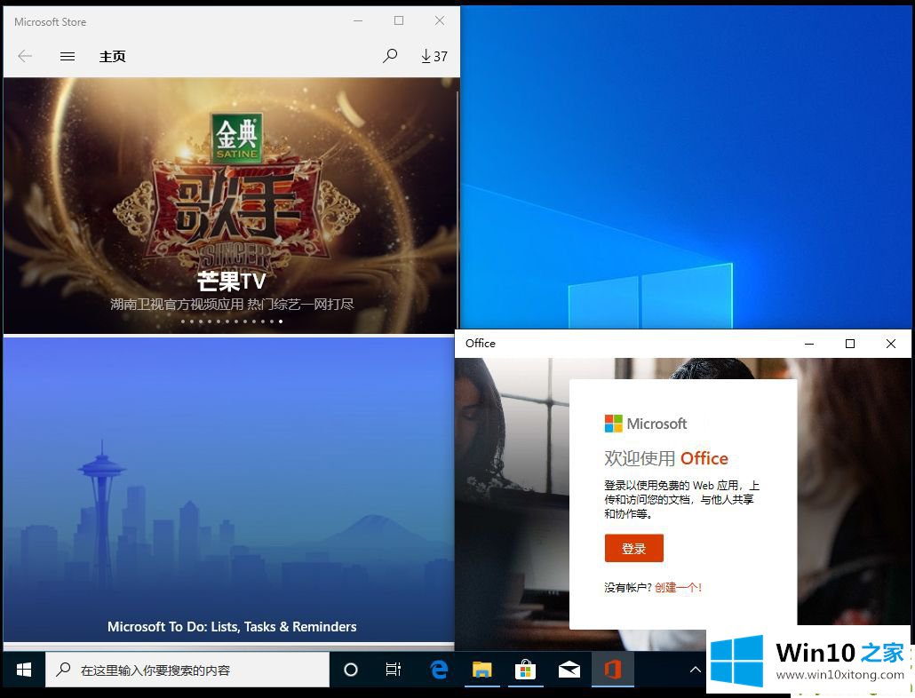The height and width of the screenshot is (698, 915).
Task: Open the Mail app from taskbar
Action: click(x=569, y=670)
